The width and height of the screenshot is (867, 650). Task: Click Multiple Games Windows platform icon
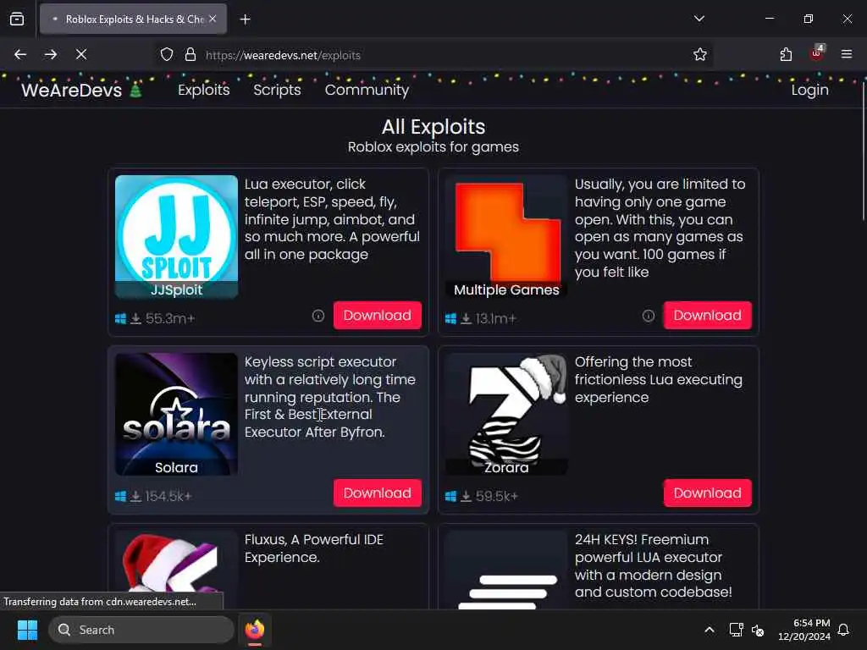[x=450, y=318]
